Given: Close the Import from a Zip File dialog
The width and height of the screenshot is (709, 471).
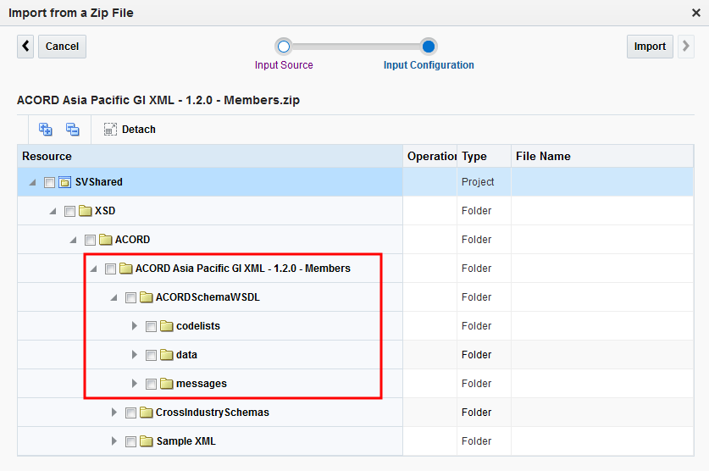Looking at the screenshot, I should (x=696, y=13).
